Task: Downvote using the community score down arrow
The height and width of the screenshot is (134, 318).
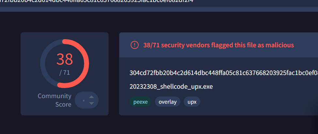Action: coord(91,103)
